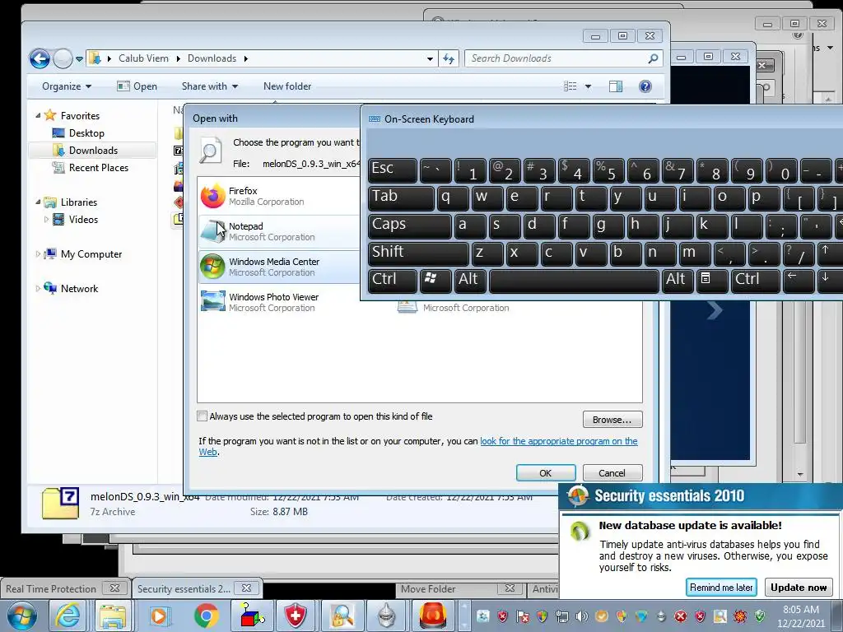Choose Notepad as the program
The image size is (843, 632).
[x=278, y=231]
